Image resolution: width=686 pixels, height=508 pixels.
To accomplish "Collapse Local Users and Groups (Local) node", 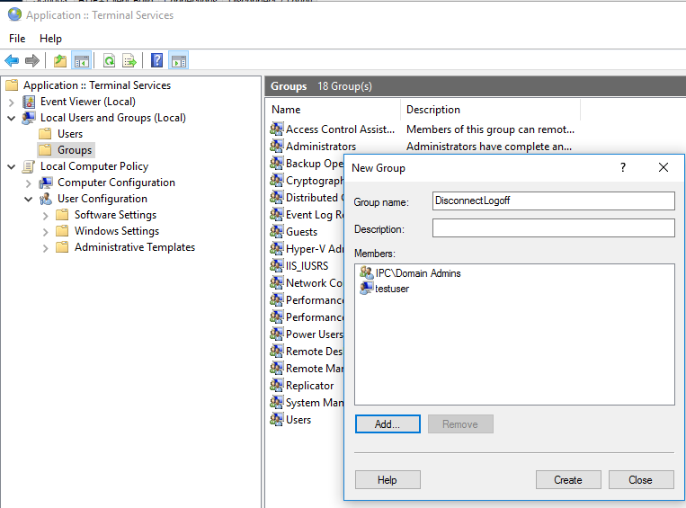I will (x=12, y=118).
